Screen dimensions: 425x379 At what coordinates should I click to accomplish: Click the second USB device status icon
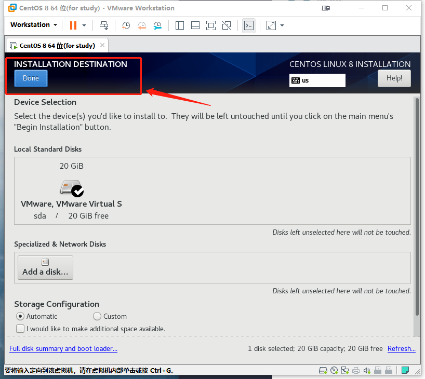pyautogui.click(x=389, y=370)
